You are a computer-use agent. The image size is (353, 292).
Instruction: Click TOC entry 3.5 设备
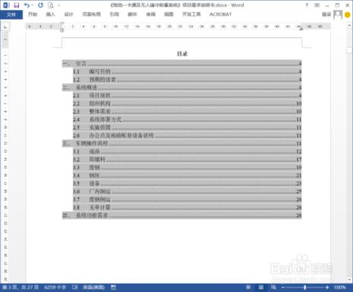188,184
